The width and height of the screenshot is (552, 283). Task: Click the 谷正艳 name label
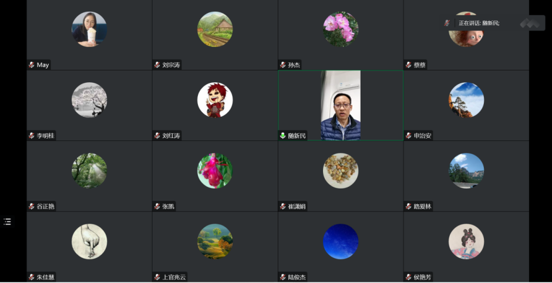[x=45, y=206]
